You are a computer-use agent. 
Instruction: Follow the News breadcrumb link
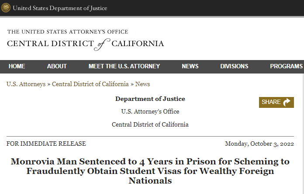coord(142,84)
